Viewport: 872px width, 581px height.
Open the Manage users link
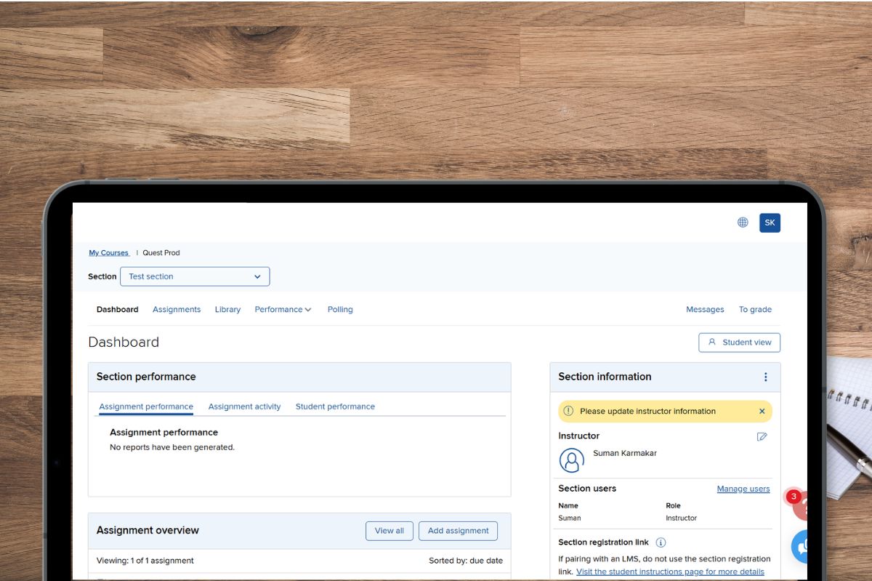[743, 489]
